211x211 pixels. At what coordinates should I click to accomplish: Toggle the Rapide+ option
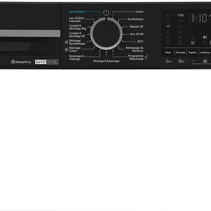193,53
